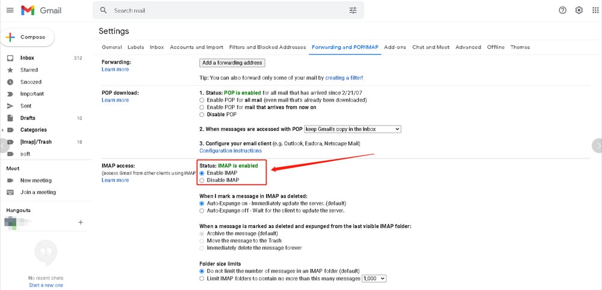The height and width of the screenshot is (290, 602).
Task: Add a Hangouts contact with plus icon
Action: click(x=81, y=222)
